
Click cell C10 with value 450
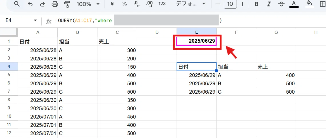click(x=117, y=117)
